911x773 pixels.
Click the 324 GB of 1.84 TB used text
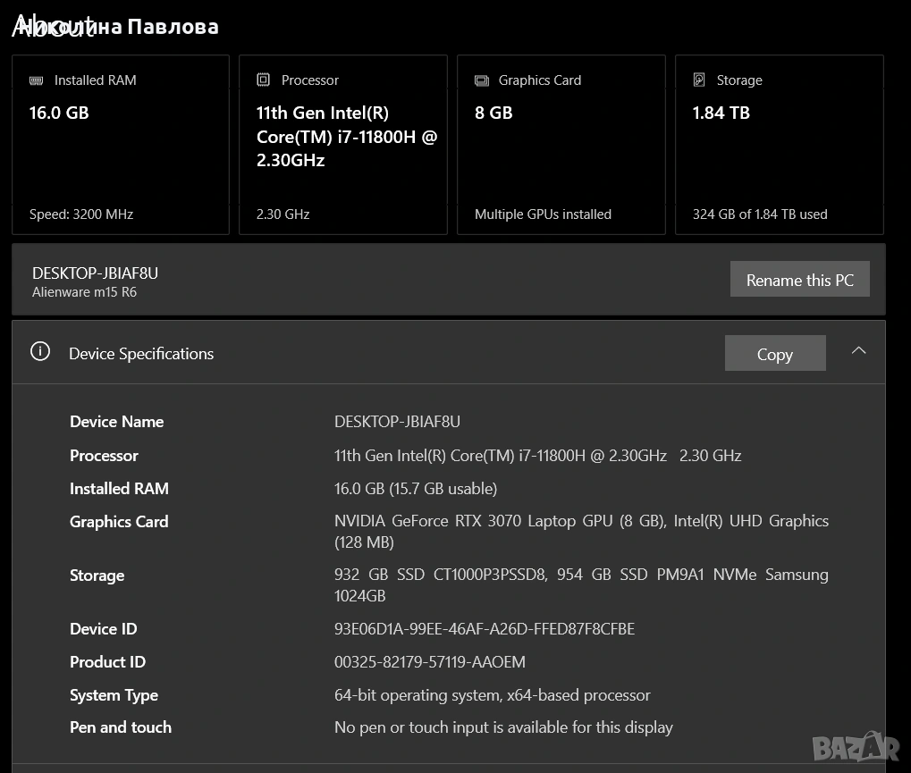click(x=760, y=214)
